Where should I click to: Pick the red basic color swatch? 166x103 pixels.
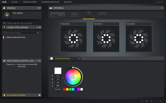(x=64, y=89)
